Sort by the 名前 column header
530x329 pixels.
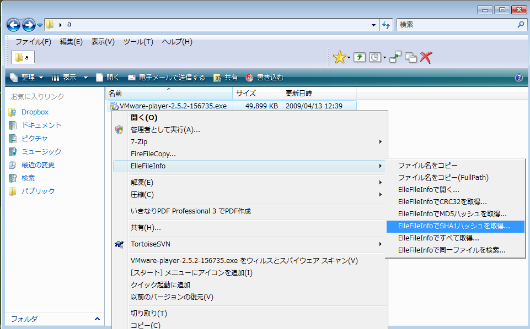(x=169, y=93)
